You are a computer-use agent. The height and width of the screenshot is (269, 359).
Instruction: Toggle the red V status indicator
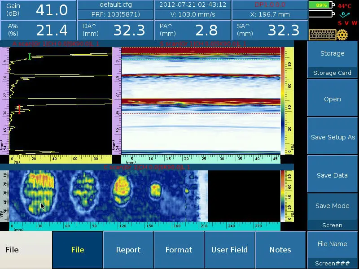point(347,23)
